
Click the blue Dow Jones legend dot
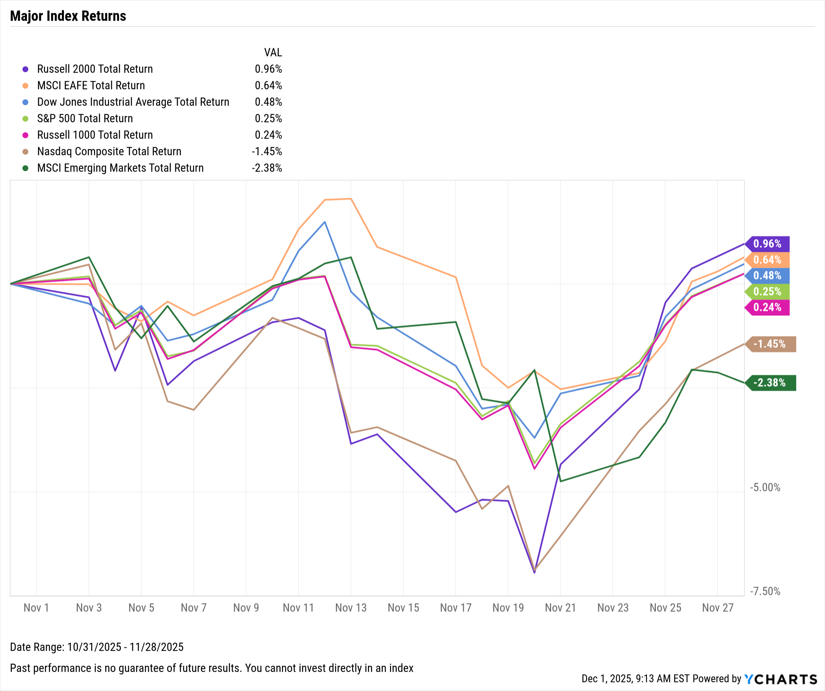(26, 102)
